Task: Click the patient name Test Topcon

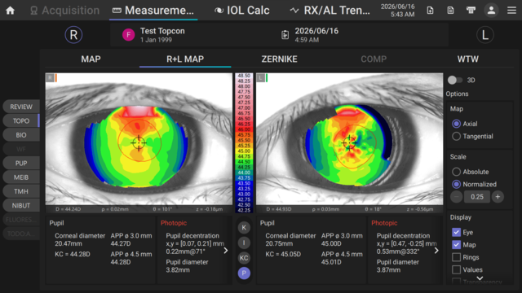Action: point(162,31)
